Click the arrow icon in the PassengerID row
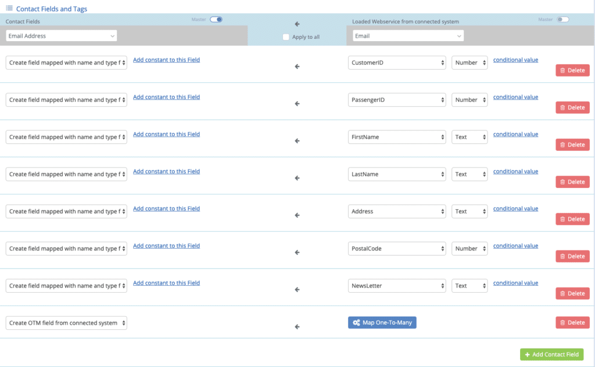This screenshot has height=367, width=595. click(297, 103)
